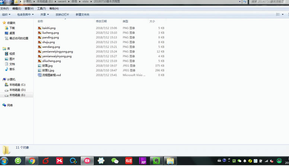The image size is (289, 166).
Task: Open the 帮助(H) menu
Action: tap(54, 9)
